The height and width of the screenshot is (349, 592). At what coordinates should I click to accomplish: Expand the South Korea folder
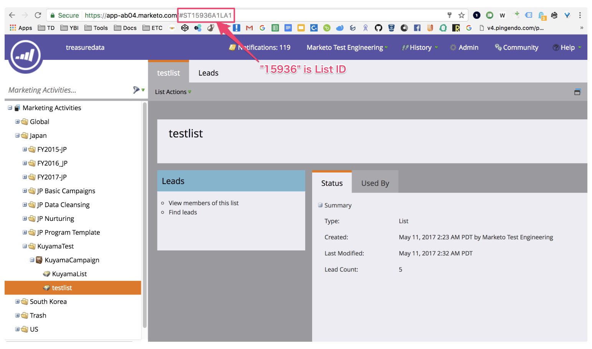coord(17,301)
